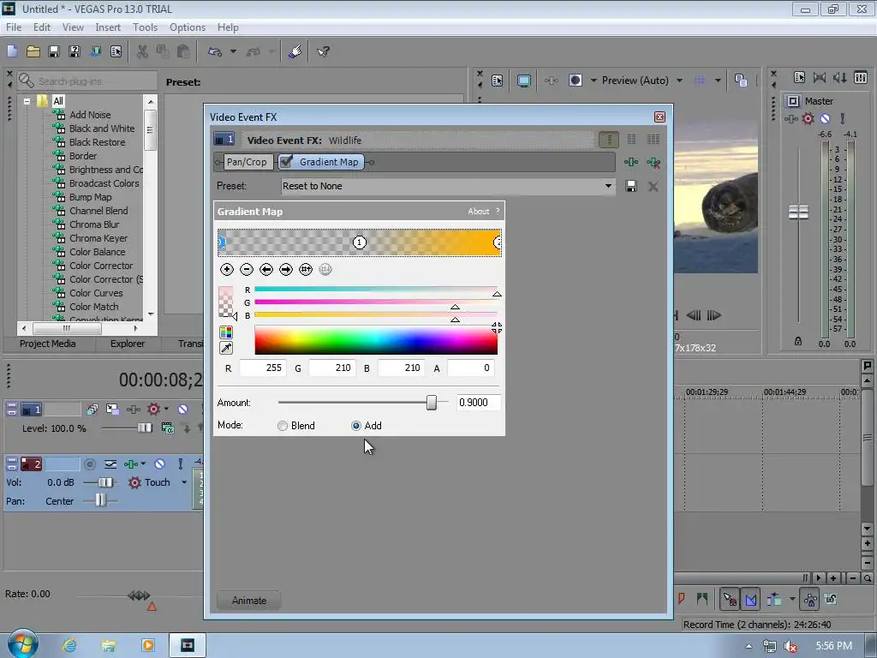Click the Master bus FX gear icon
This screenshot has height=658, width=877.
(x=808, y=118)
